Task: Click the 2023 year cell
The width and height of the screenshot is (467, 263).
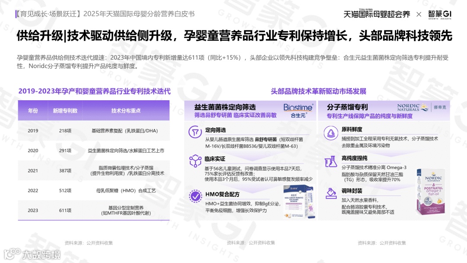Action: coord(33,211)
